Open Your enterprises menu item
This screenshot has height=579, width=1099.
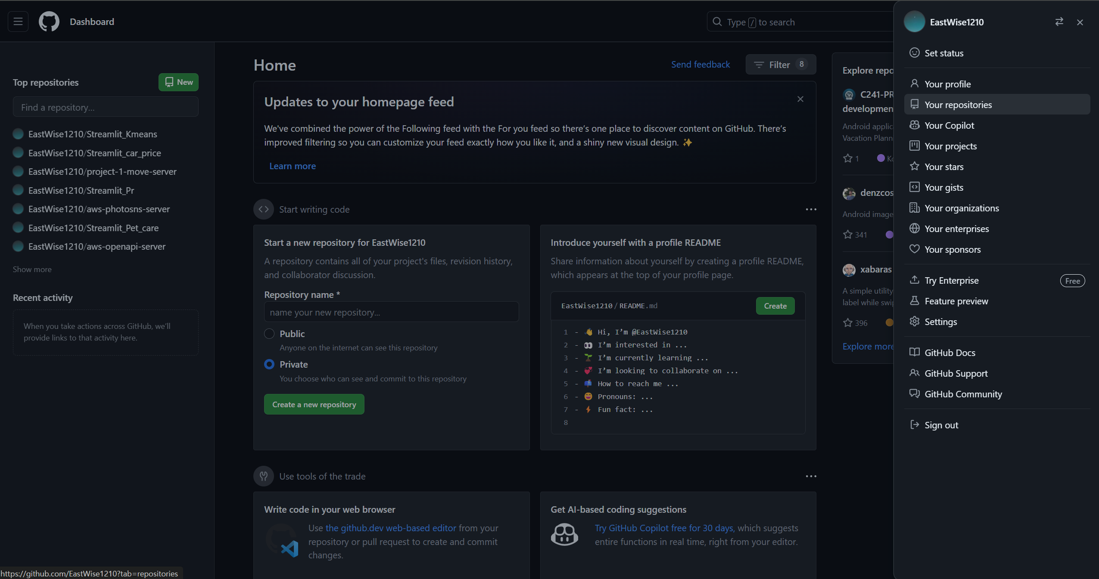[x=997, y=229]
